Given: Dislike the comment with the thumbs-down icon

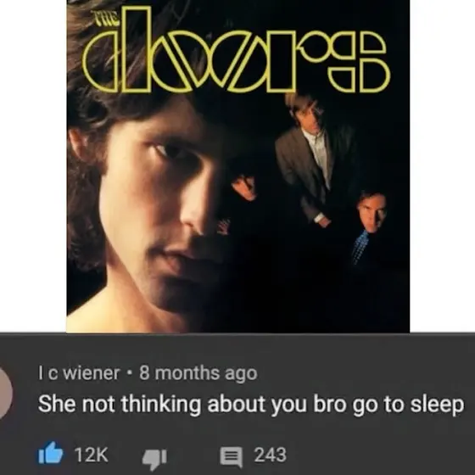Looking at the screenshot, I should click(x=154, y=459).
